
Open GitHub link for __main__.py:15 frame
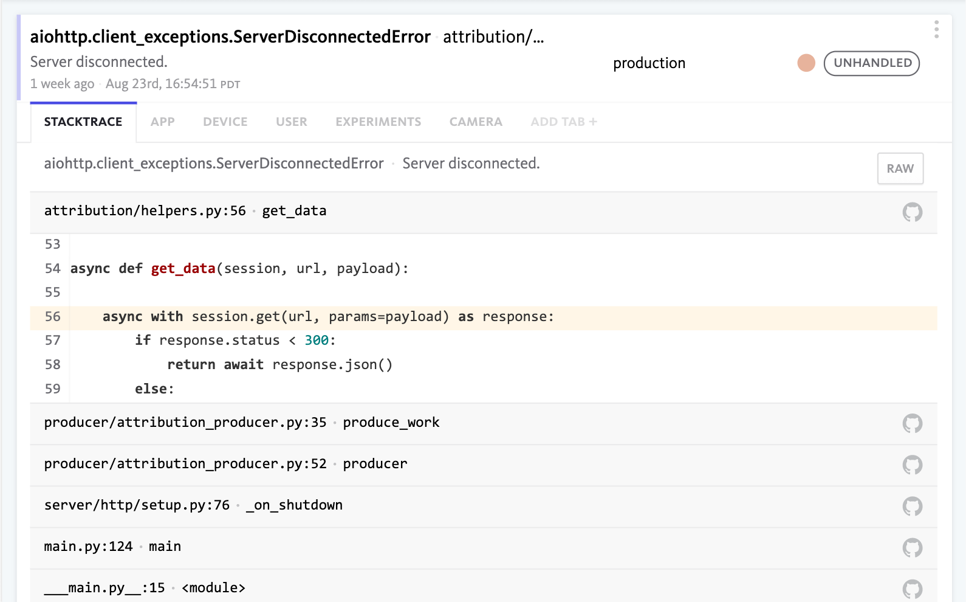point(912,589)
